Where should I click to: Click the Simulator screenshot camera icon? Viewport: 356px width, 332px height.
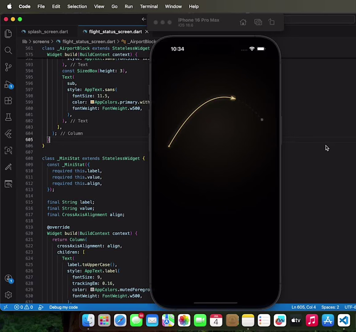[x=258, y=22]
